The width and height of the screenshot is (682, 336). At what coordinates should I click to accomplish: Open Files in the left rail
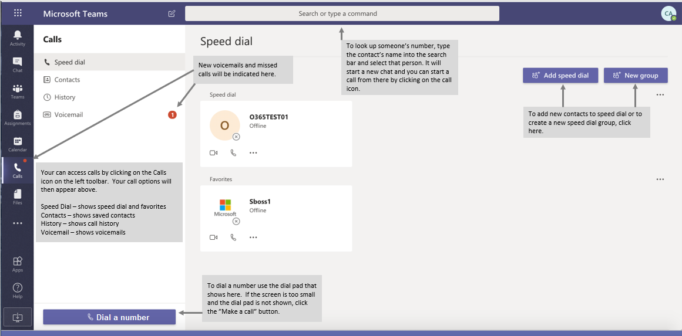[18, 197]
